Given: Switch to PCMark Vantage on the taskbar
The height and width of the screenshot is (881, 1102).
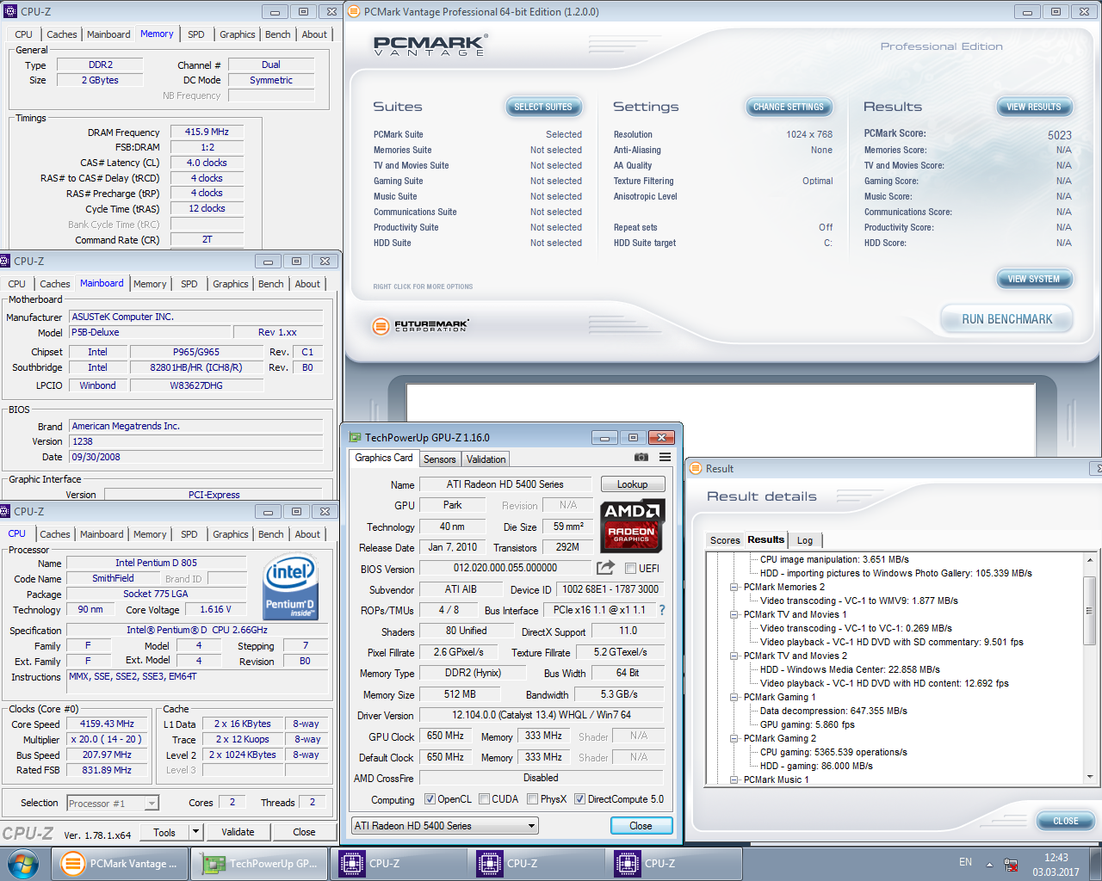Looking at the screenshot, I should (120, 864).
